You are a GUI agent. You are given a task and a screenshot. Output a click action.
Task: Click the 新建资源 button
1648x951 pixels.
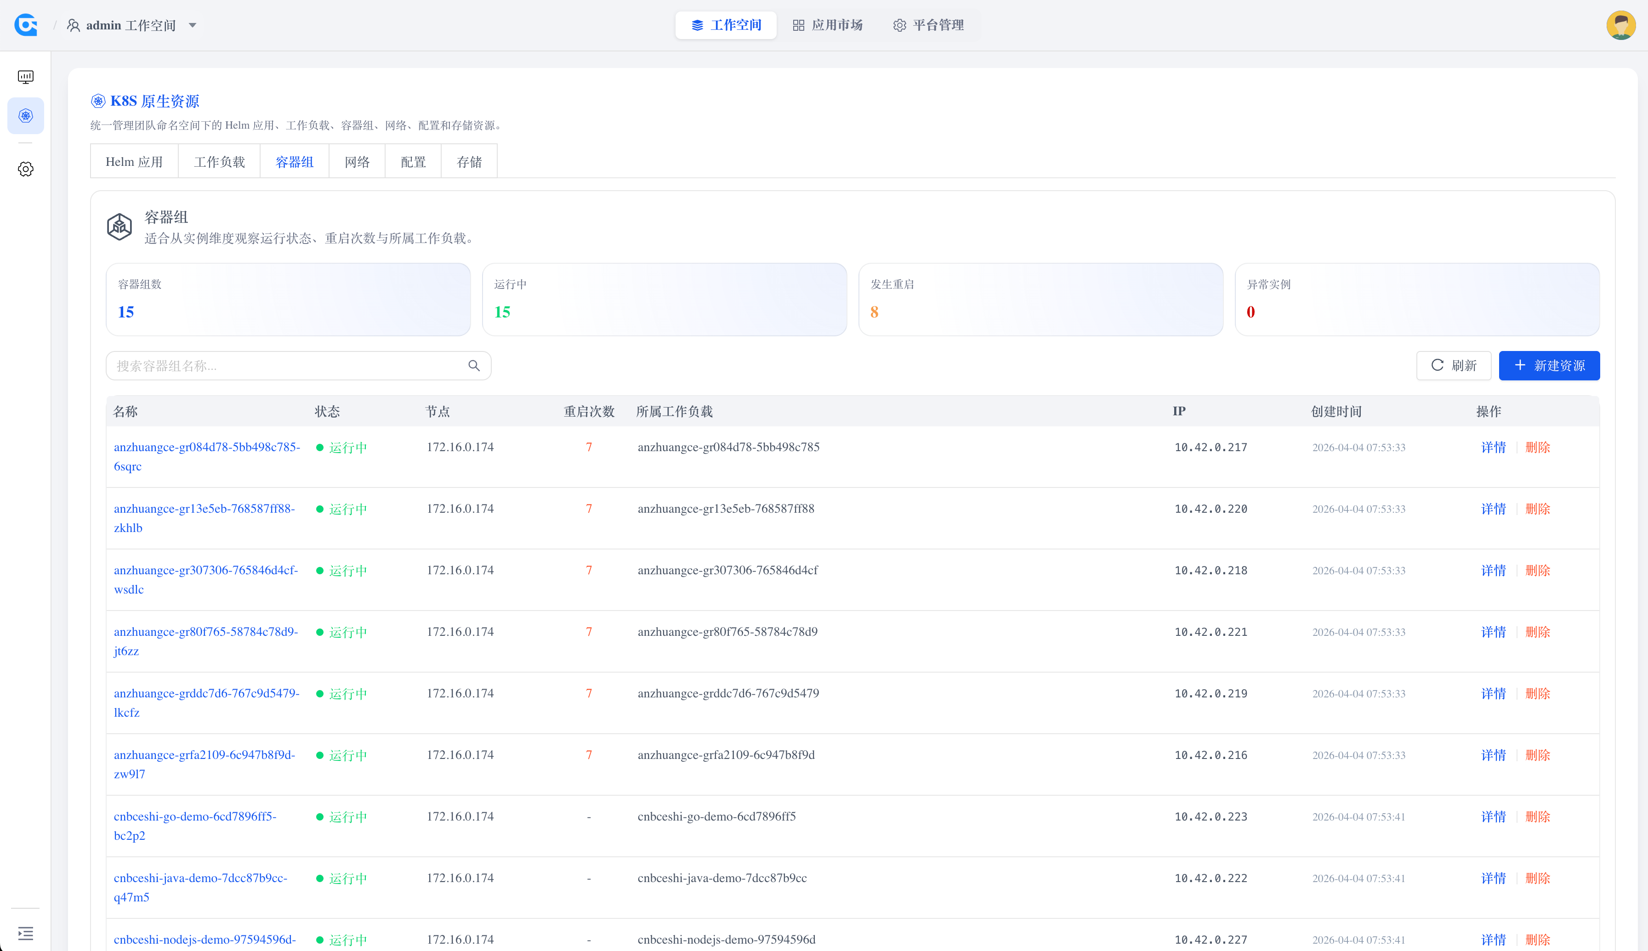point(1549,366)
